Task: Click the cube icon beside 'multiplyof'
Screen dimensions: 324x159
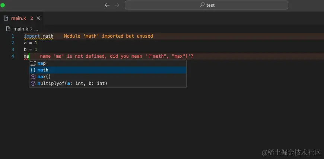Action: click(33, 83)
